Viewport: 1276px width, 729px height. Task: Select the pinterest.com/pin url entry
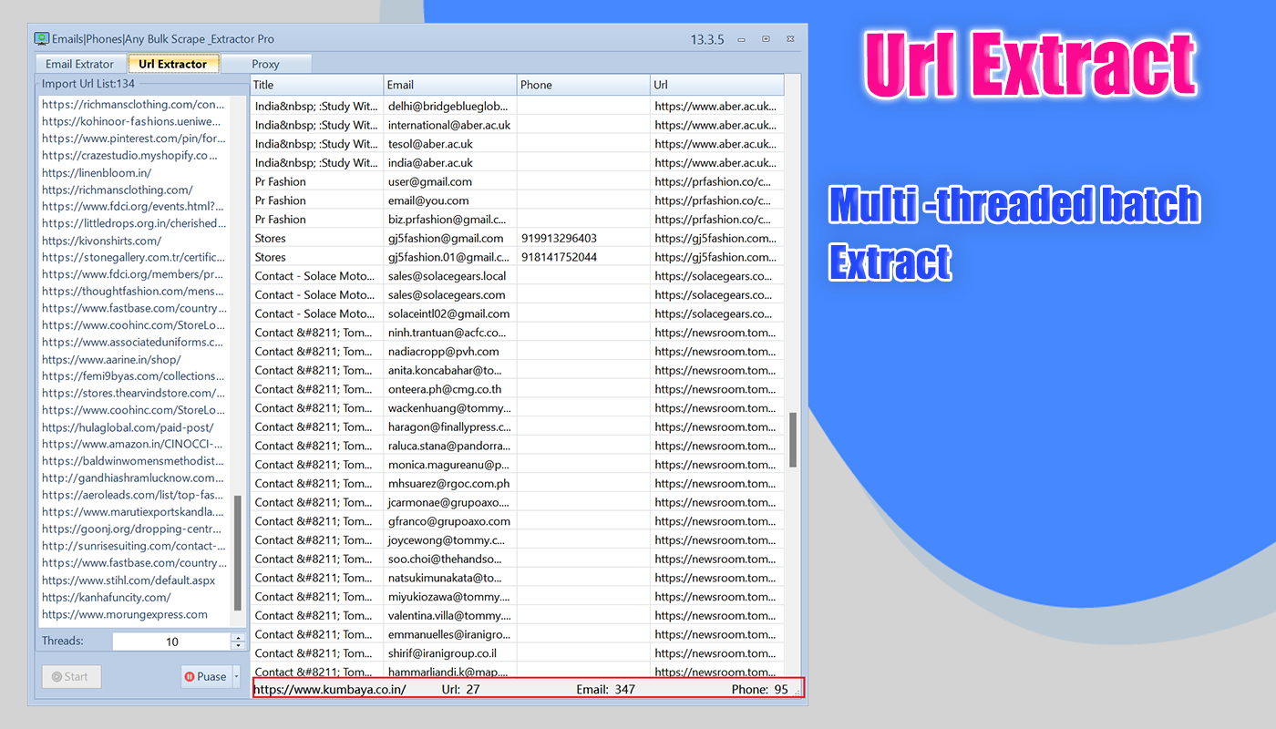[134, 139]
